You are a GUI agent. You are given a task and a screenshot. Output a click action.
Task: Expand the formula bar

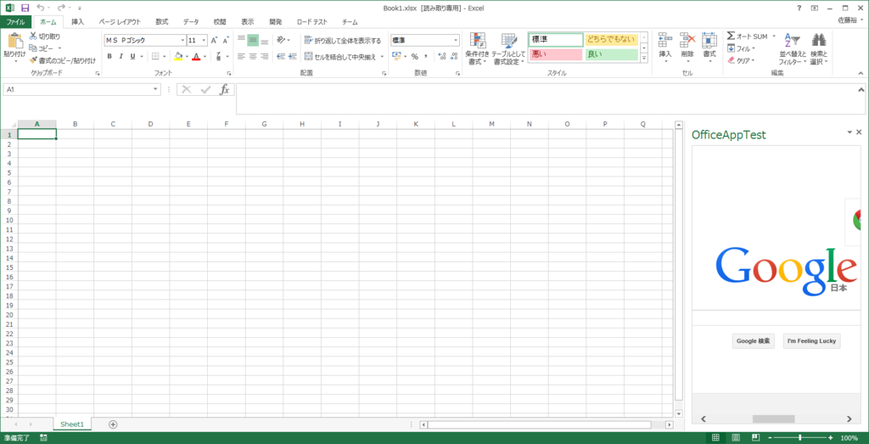point(861,89)
